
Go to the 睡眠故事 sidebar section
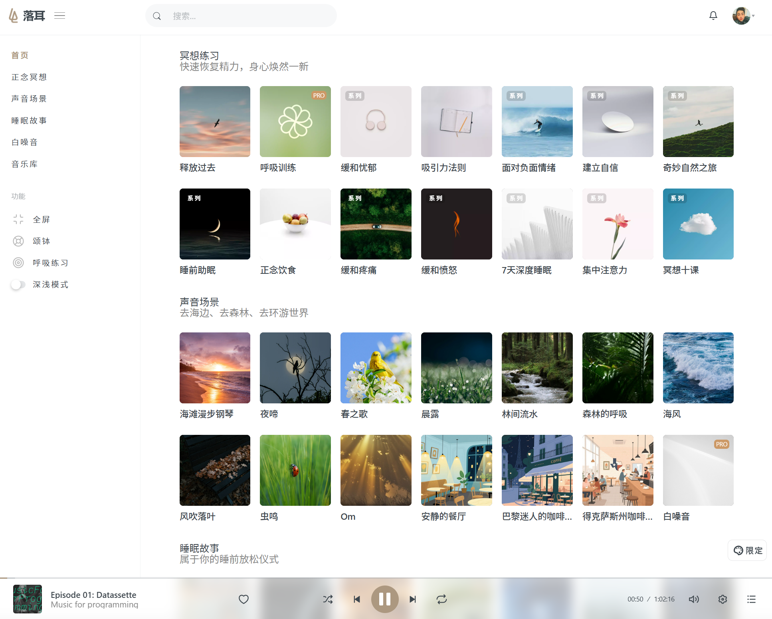coord(29,120)
